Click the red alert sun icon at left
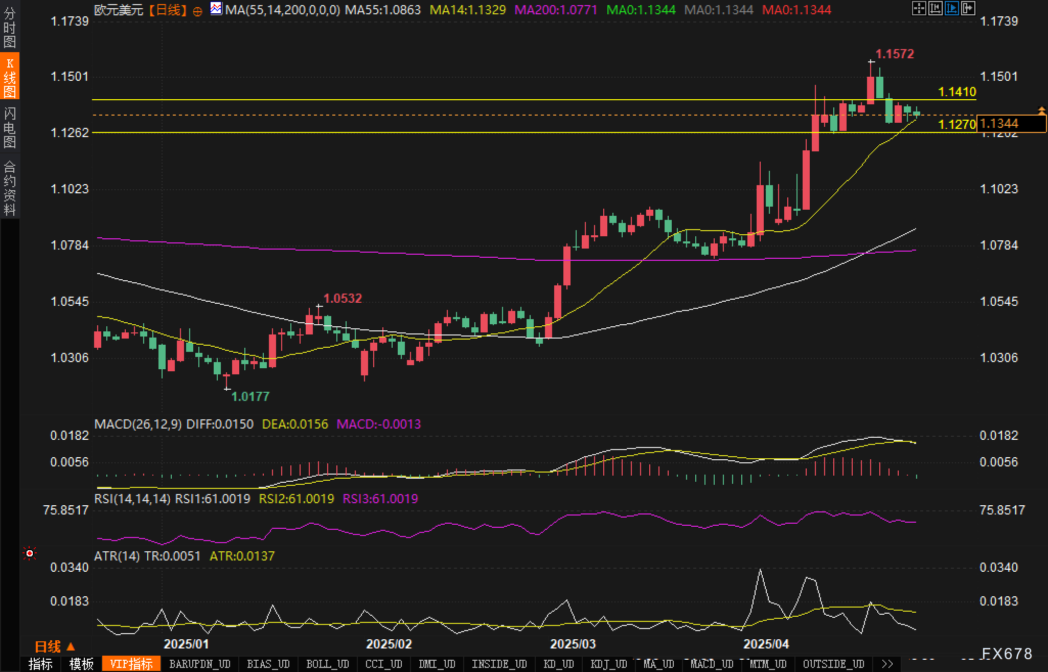The image size is (1048, 672). (x=30, y=553)
